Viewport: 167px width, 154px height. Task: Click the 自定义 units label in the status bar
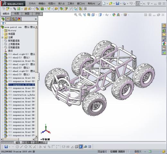[x=138, y=151]
